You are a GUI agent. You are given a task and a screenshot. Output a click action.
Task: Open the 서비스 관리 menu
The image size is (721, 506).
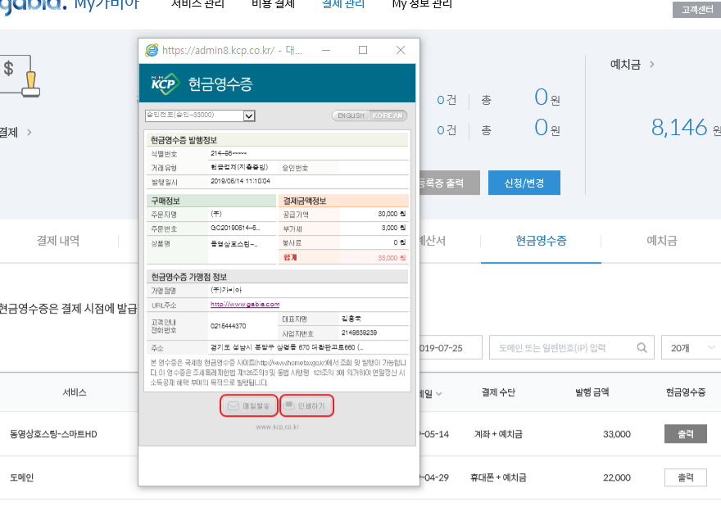(197, 5)
